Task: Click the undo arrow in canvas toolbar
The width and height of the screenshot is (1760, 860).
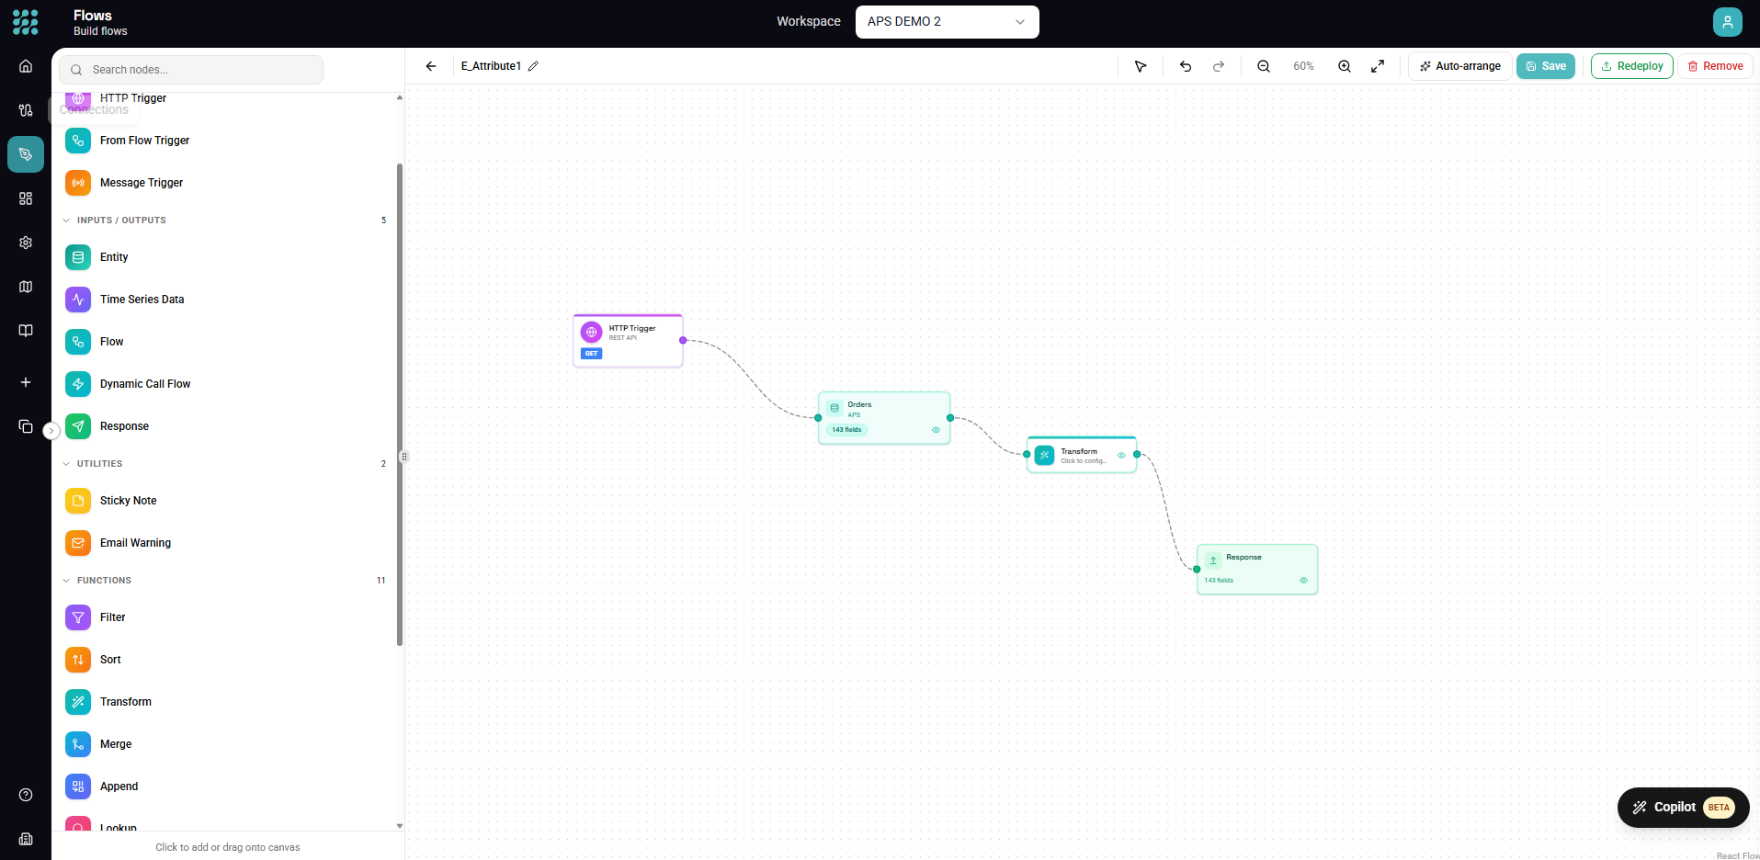Action: 1186,66
